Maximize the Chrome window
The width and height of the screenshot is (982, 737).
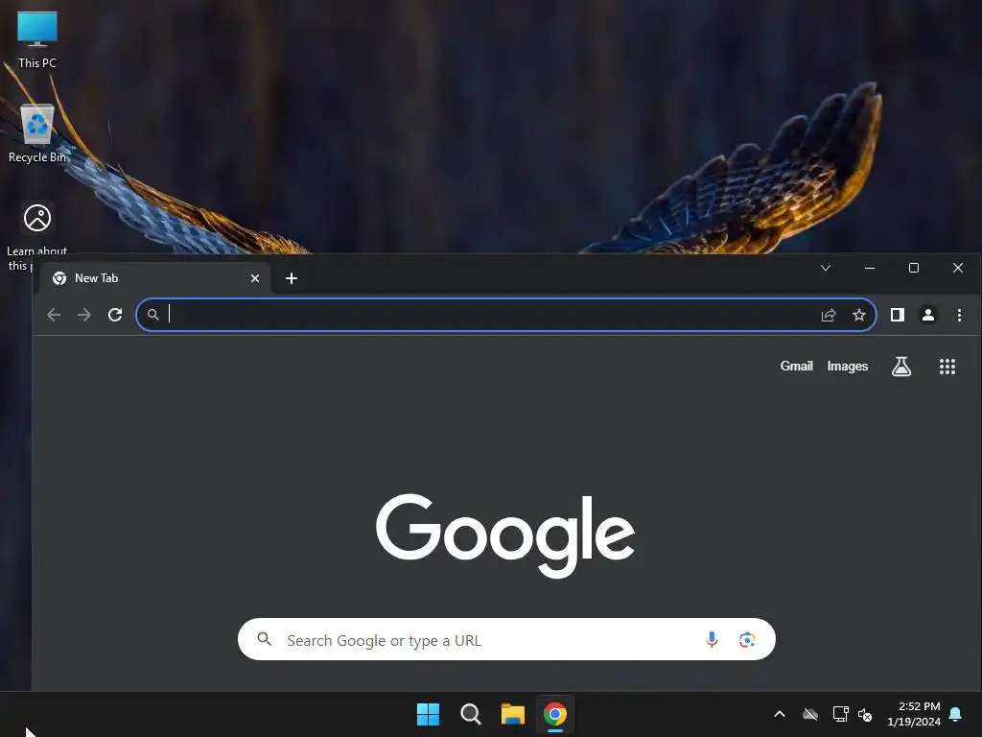[x=914, y=269]
